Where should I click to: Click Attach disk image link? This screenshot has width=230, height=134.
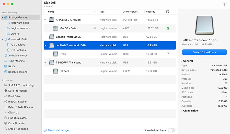coord(57,130)
